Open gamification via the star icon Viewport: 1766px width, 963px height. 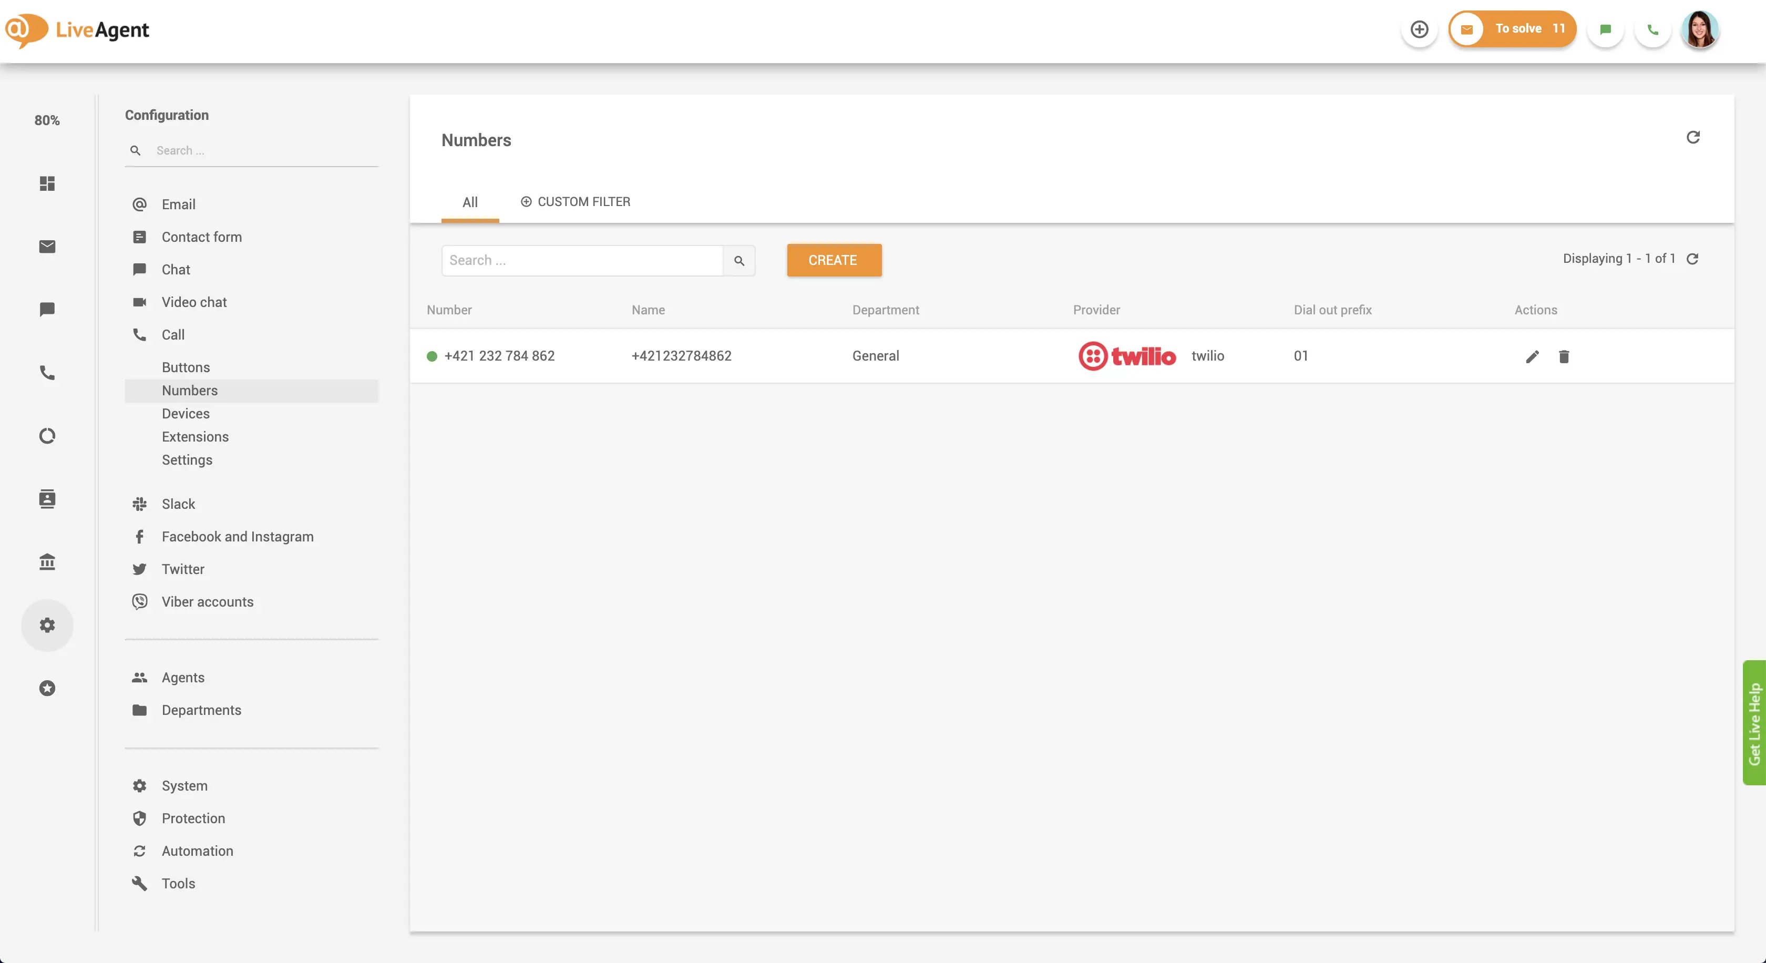point(47,688)
